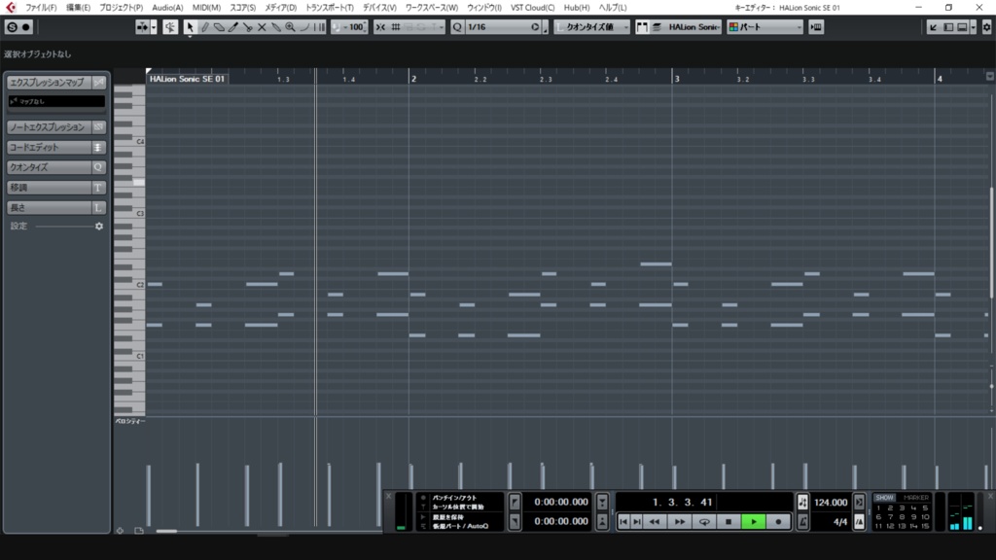The image size is (996, 560).
Task: Open 編集(E) menu
Action: [x=78, y=8]
